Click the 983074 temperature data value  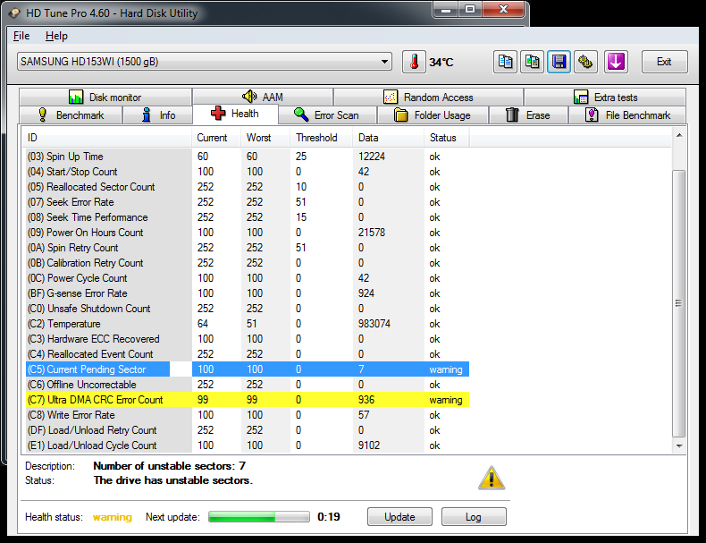(374, 324)
